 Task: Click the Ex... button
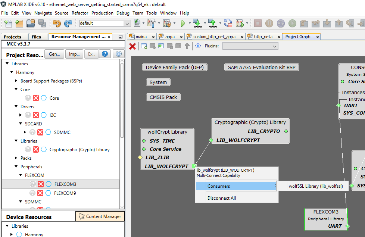92,54
